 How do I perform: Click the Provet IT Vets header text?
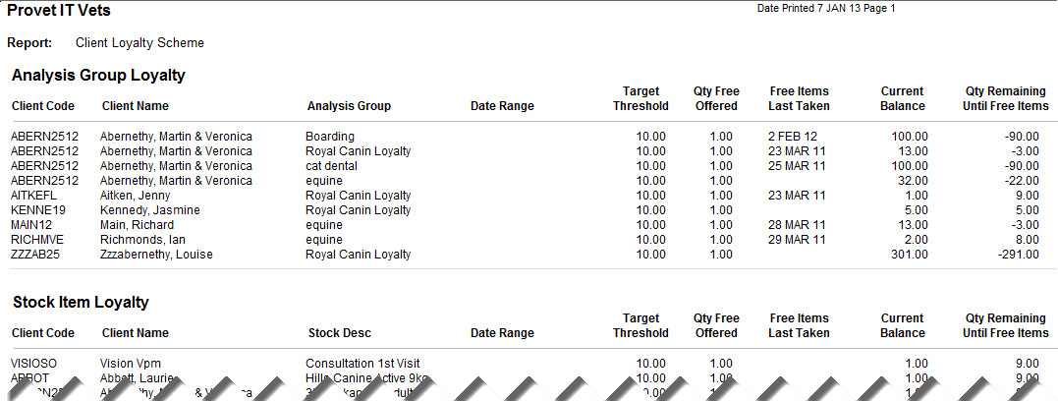(x=59, y=11)
